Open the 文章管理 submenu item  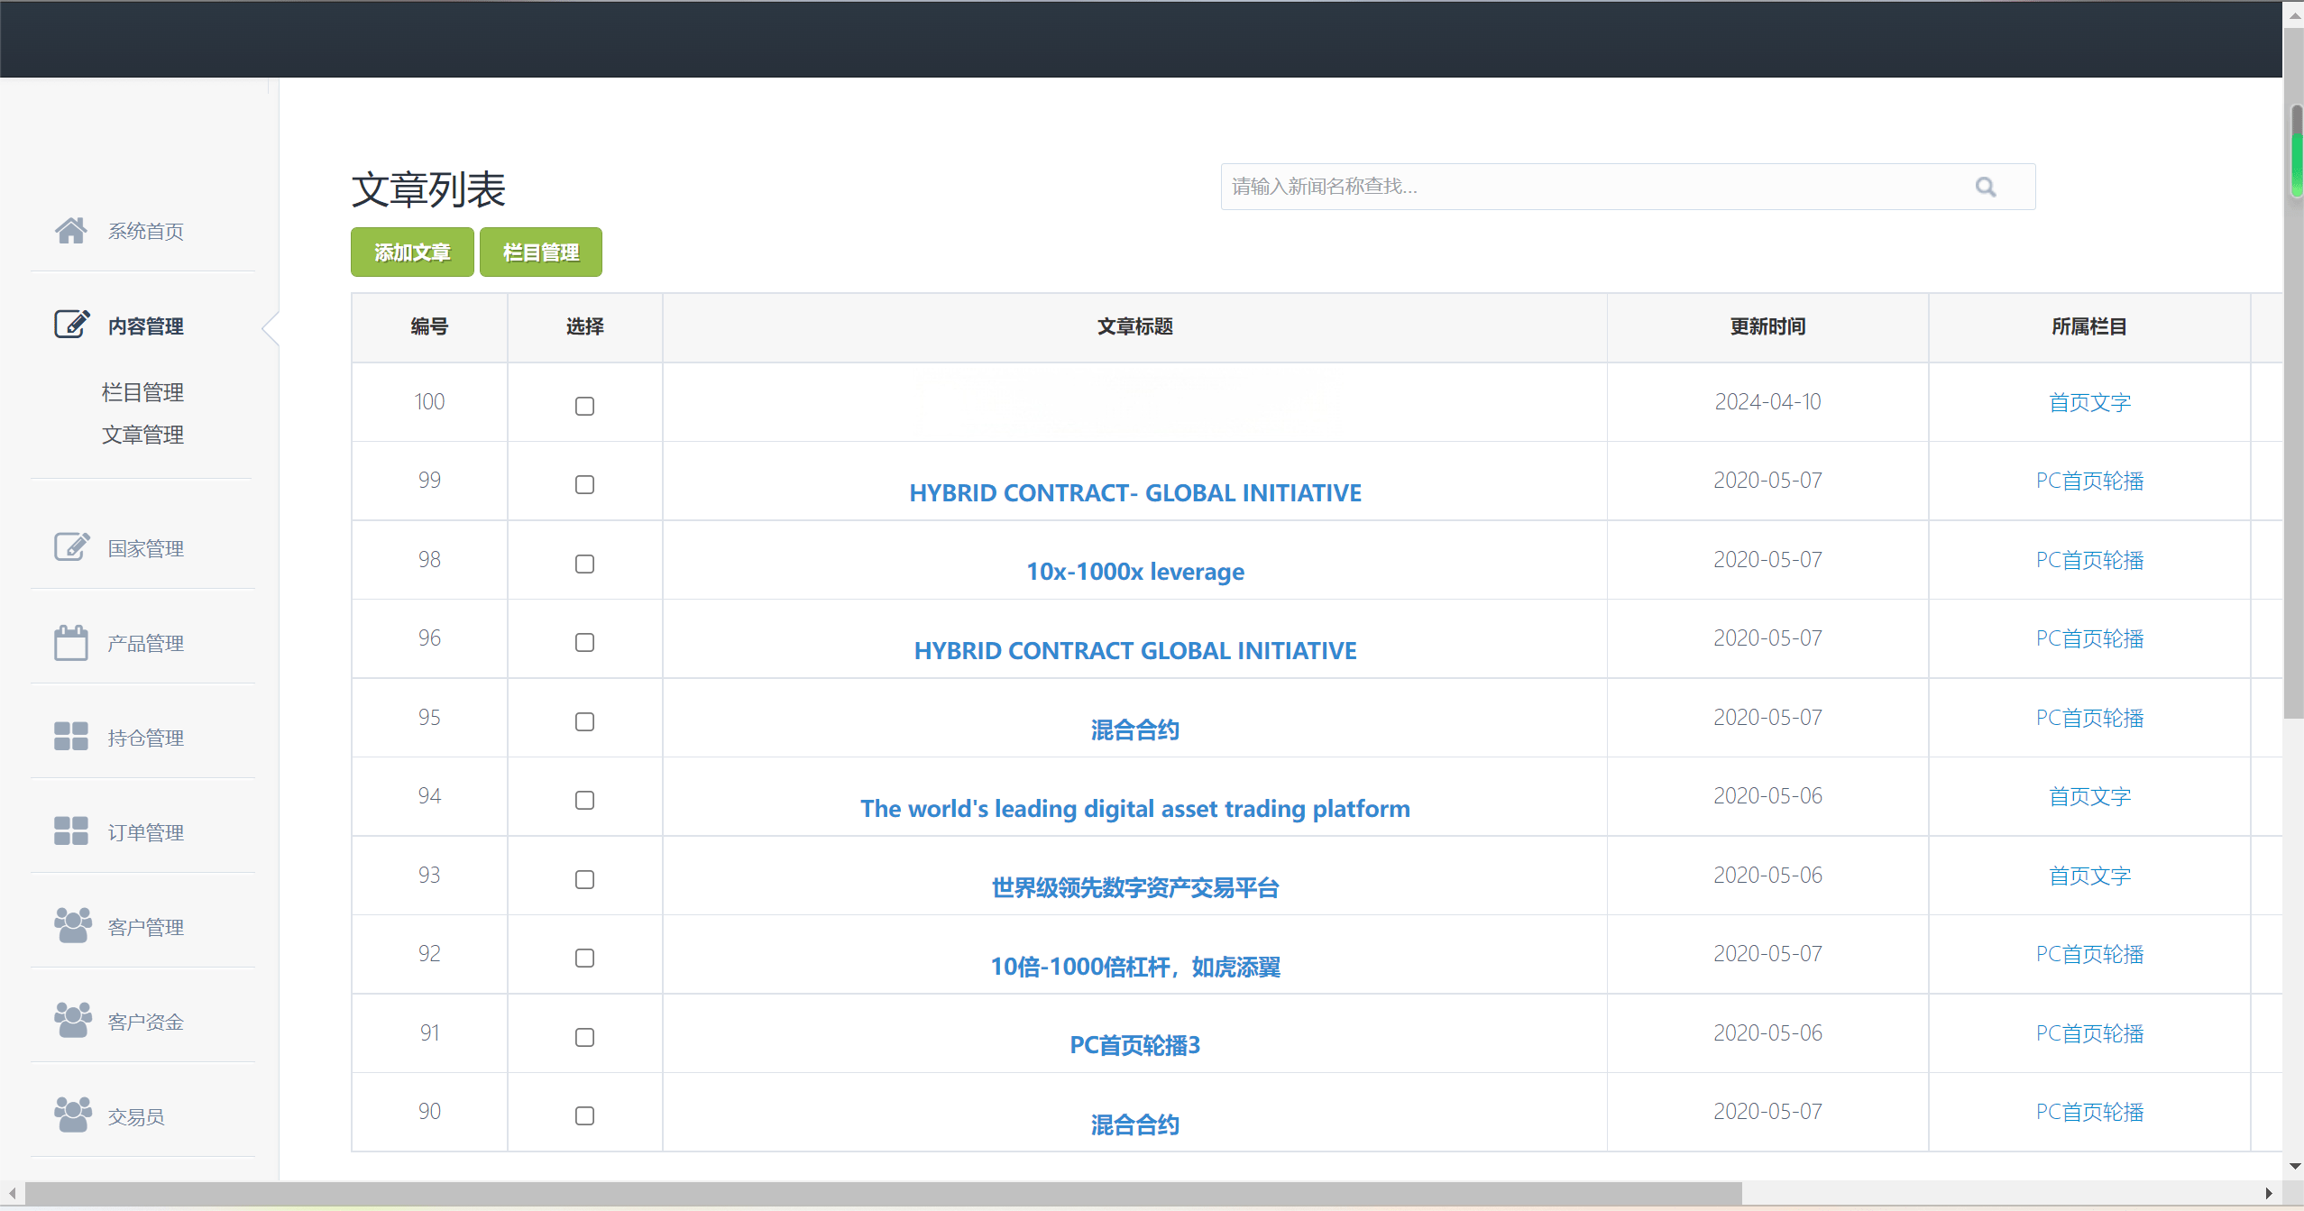click(142, 435)
